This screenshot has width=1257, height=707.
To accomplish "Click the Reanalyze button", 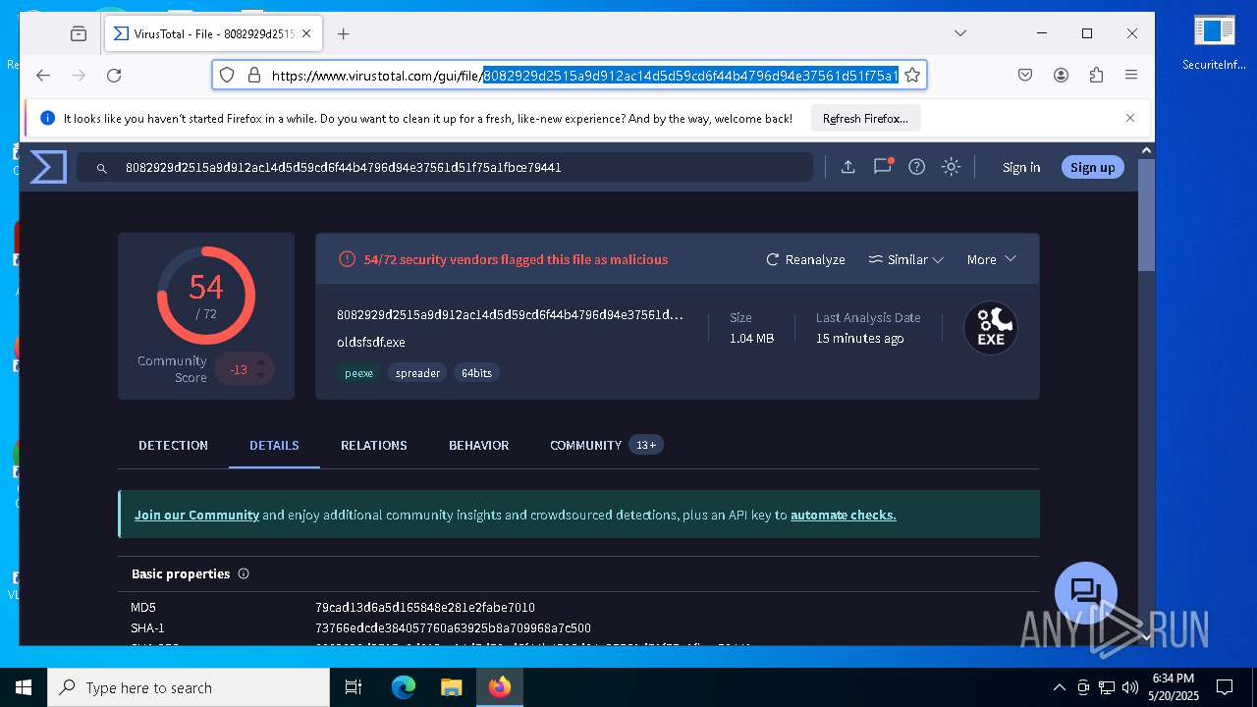I will click(x=805, y=259).
